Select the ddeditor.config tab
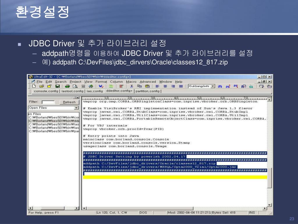Viewport: 298px width, 224px height. (119, 91)
